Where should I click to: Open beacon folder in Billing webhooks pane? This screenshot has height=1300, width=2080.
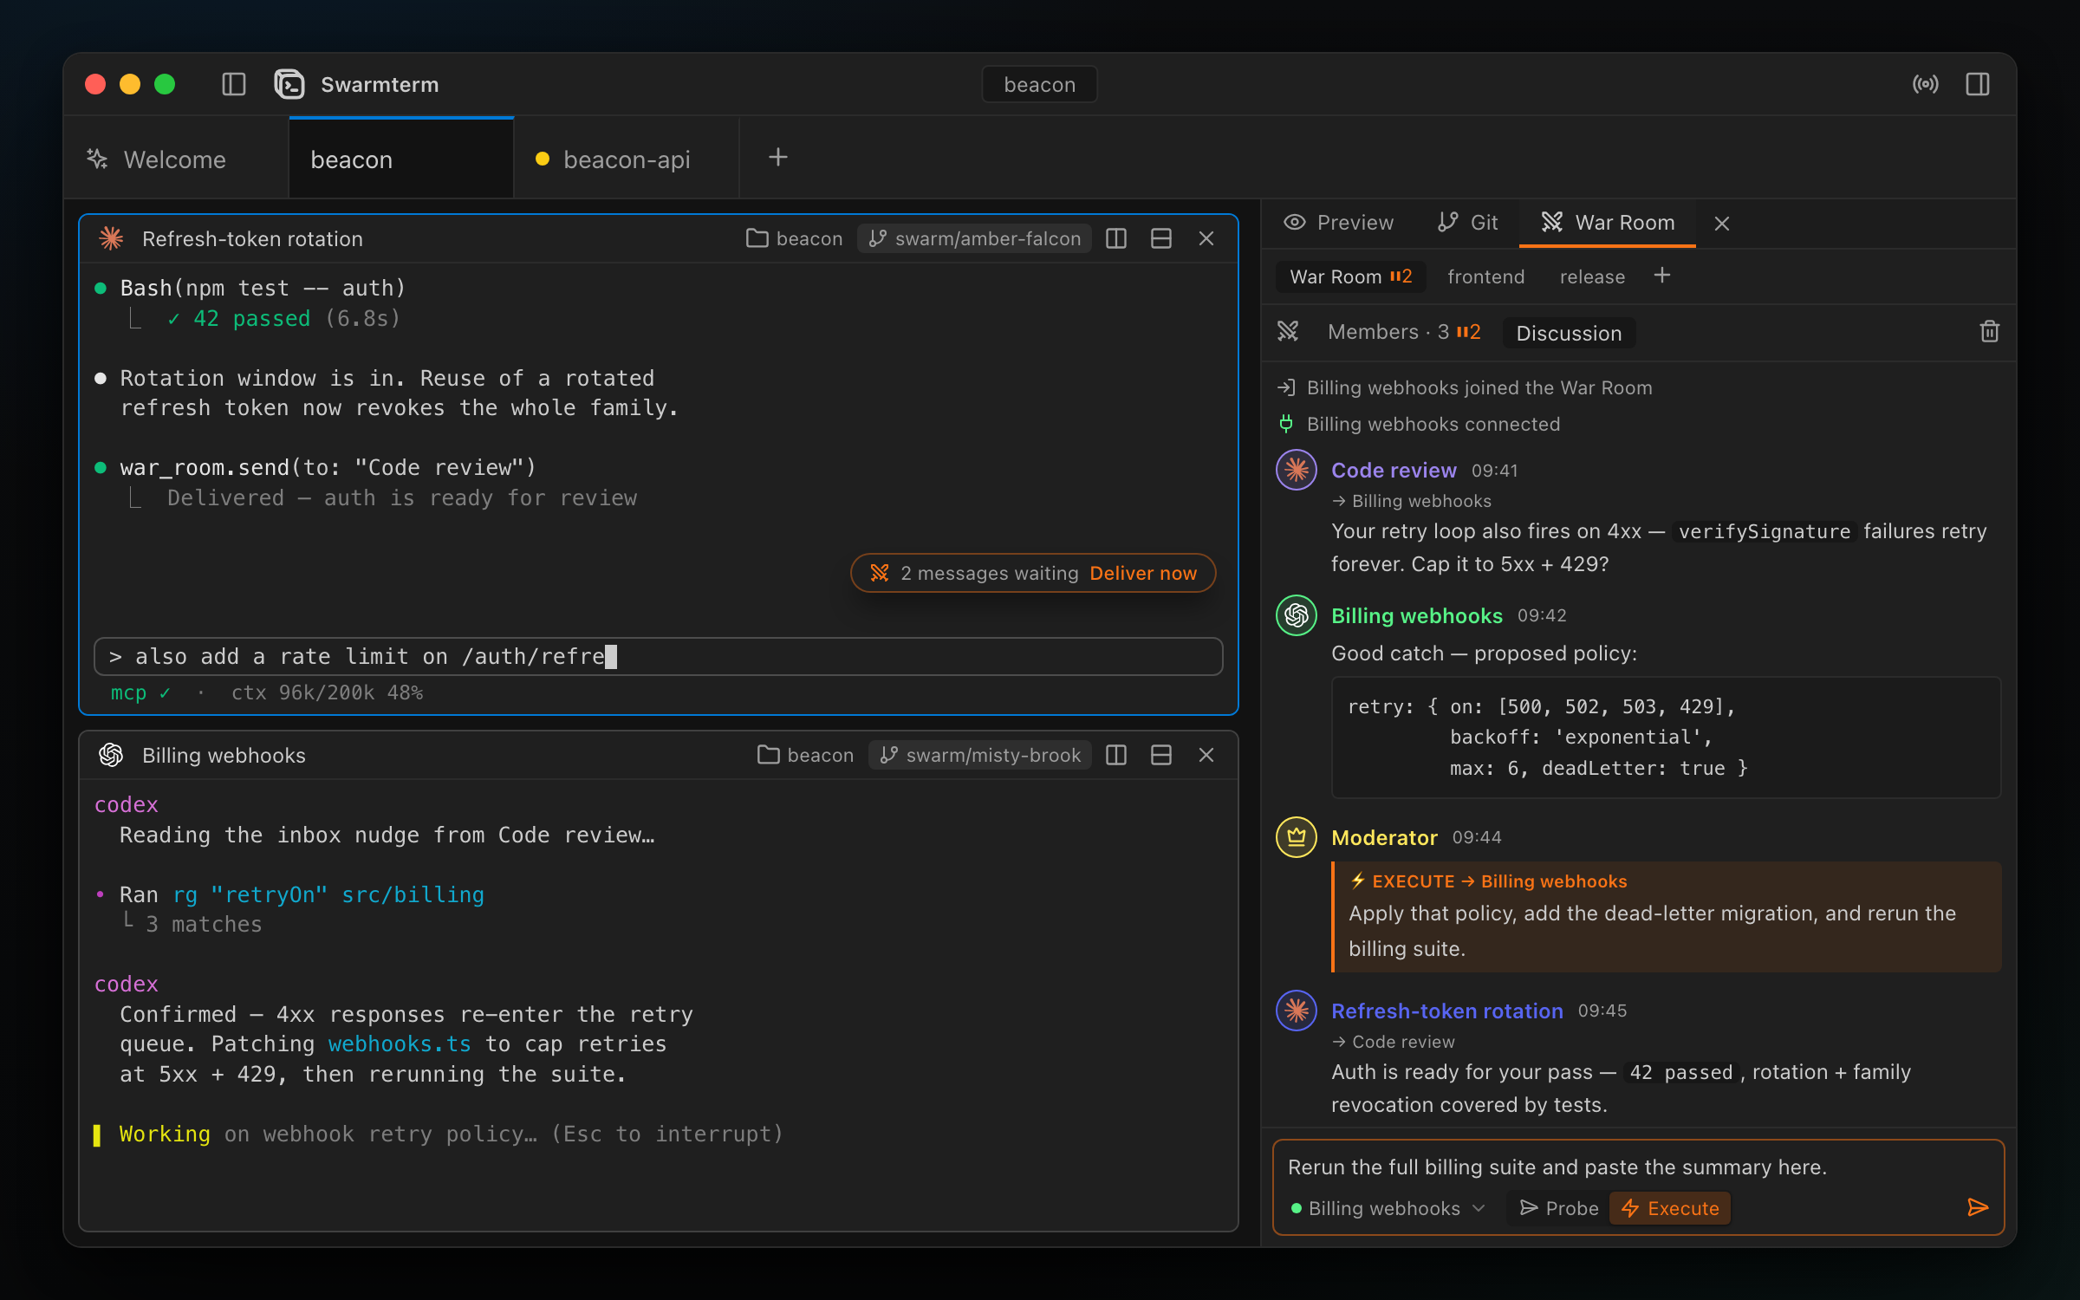coord(806,755)
